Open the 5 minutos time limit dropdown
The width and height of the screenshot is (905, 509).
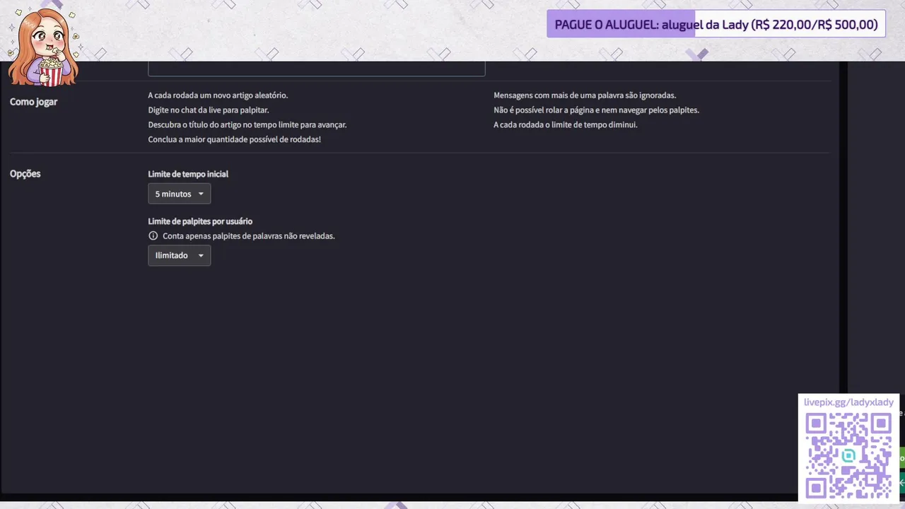pyautogui.click(x=179, y=194)
